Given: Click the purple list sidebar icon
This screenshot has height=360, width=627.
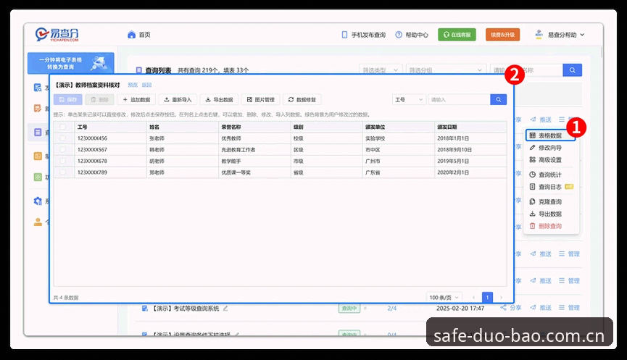Looking at the screenshot, I should click(x=38, y=133).
